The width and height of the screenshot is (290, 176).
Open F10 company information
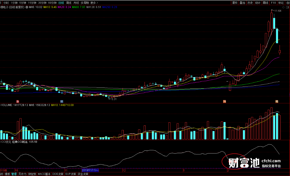[273, 3]
